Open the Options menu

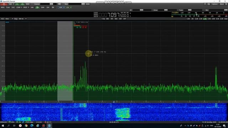click(214, 4)
